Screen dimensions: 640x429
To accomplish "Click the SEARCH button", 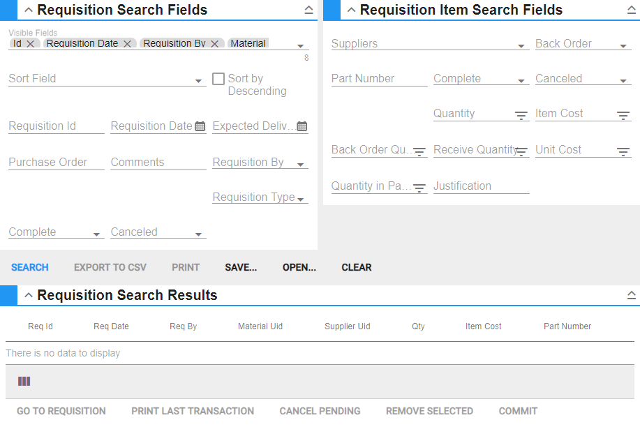I will click(x=30, y=267).
